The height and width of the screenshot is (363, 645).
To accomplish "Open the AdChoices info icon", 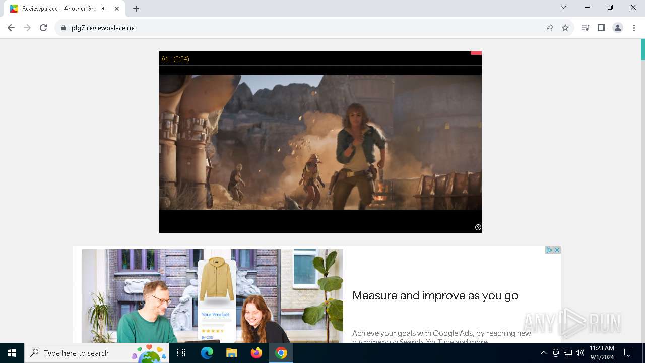I will pos(549,250).
